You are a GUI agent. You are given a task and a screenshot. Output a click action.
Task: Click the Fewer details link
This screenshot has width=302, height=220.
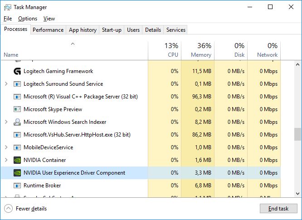coord(31,209)
